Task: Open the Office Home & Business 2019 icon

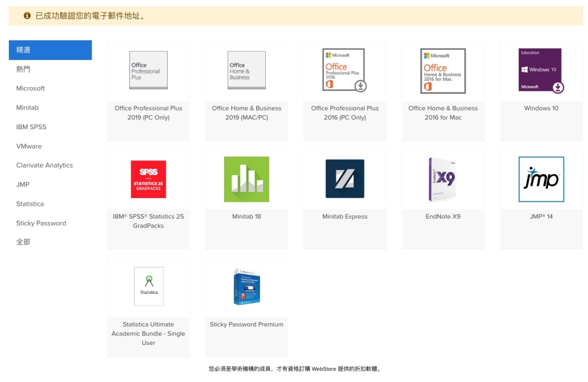Action: point(246,70)
